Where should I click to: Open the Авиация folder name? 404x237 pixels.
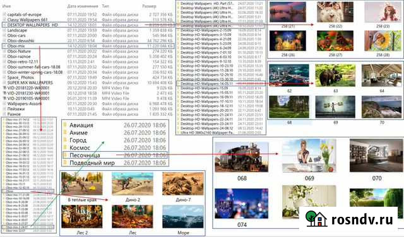(x=81, y=125)
